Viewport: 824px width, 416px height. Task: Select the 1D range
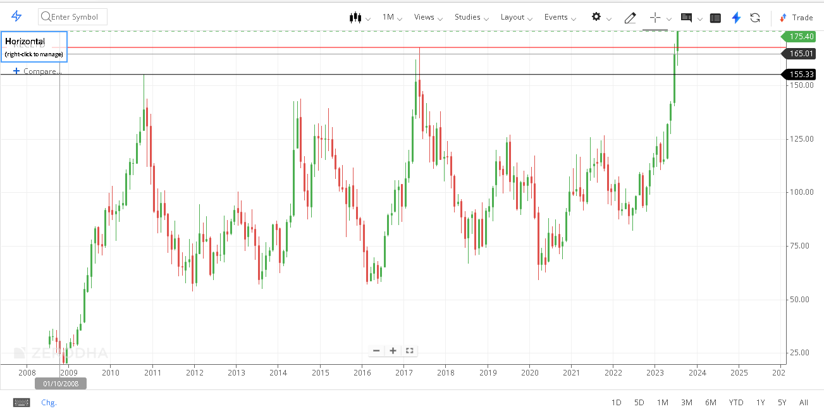click(616, 402)
